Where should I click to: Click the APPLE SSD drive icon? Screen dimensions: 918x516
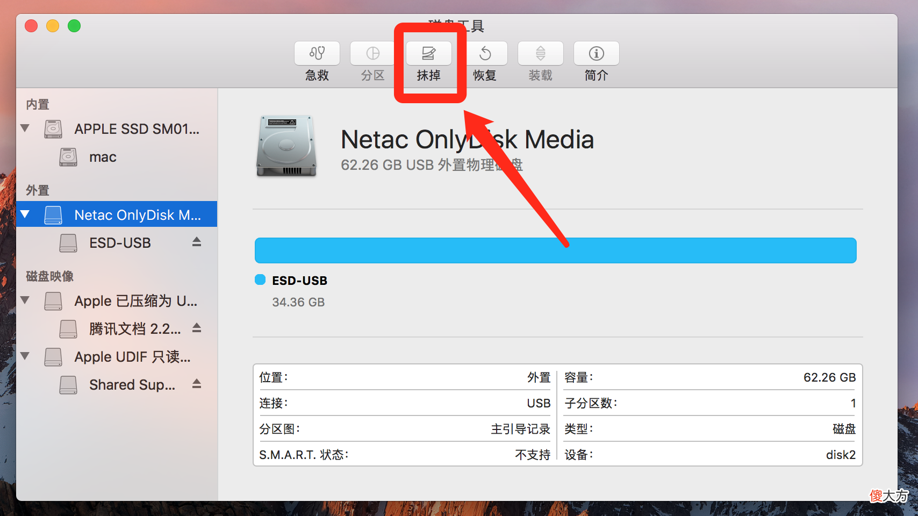pyautogui.click(x=53, y=129)
